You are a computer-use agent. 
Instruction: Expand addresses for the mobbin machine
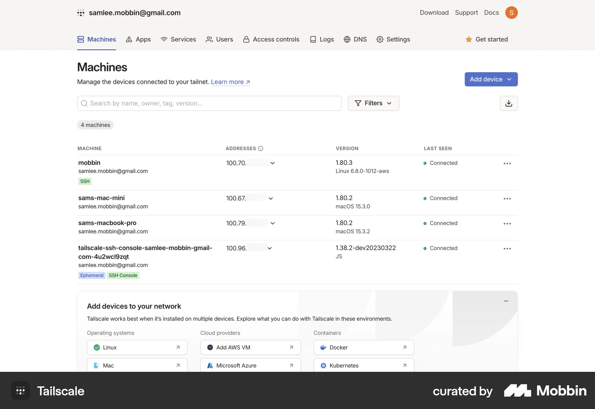(272, 163)
